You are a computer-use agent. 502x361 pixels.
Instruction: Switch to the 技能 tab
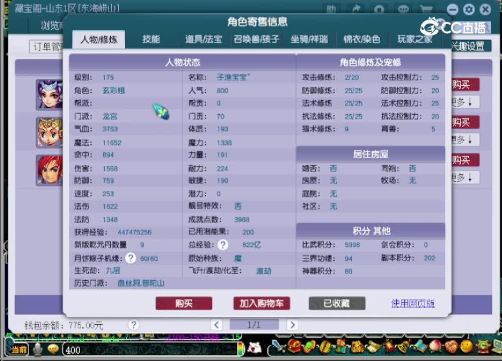click(x=151, y=40)
